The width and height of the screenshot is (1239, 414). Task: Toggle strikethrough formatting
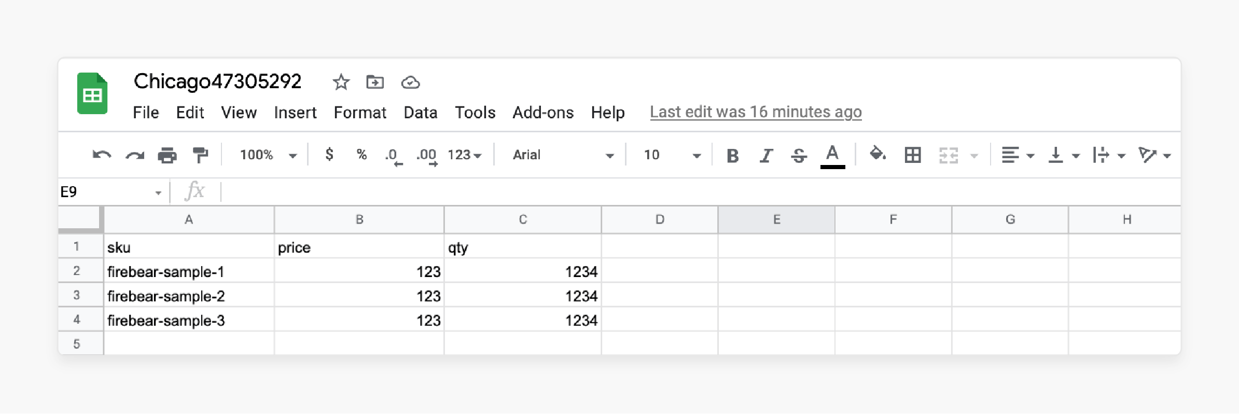coord(799,155)
